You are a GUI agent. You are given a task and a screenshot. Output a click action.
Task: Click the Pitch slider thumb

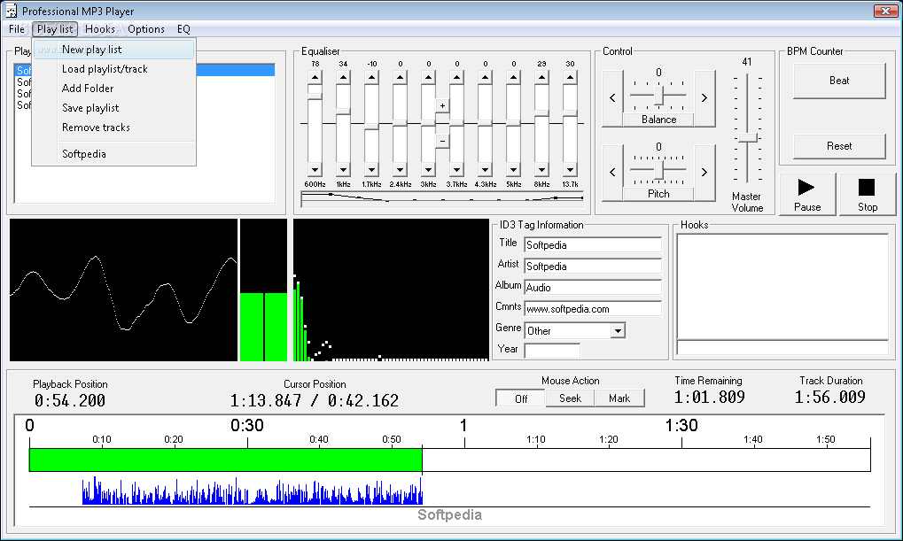coord(659,170)
